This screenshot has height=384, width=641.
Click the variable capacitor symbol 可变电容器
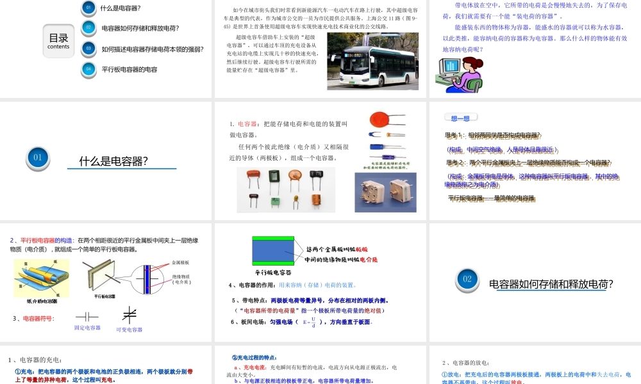click(x=129, y=315)
